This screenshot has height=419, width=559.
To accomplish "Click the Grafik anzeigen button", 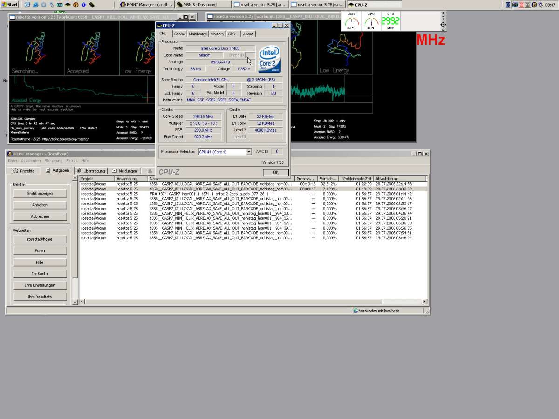I will [x=40, y=193].
